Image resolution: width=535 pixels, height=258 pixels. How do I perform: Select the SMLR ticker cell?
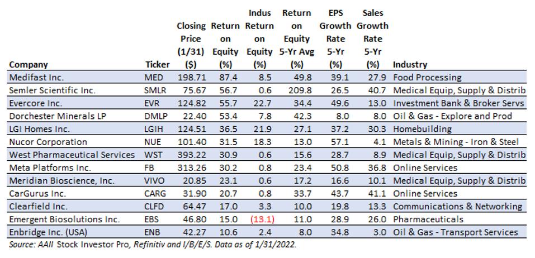[x=155, y=90]
